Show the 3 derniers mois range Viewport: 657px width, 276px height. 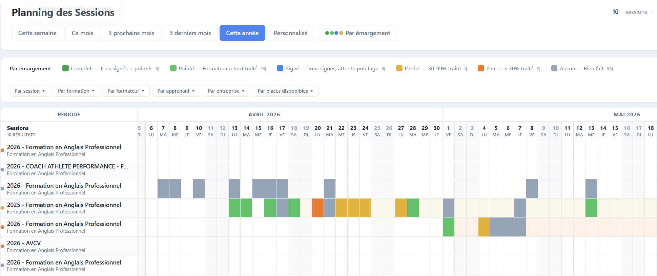pos(190,33)
